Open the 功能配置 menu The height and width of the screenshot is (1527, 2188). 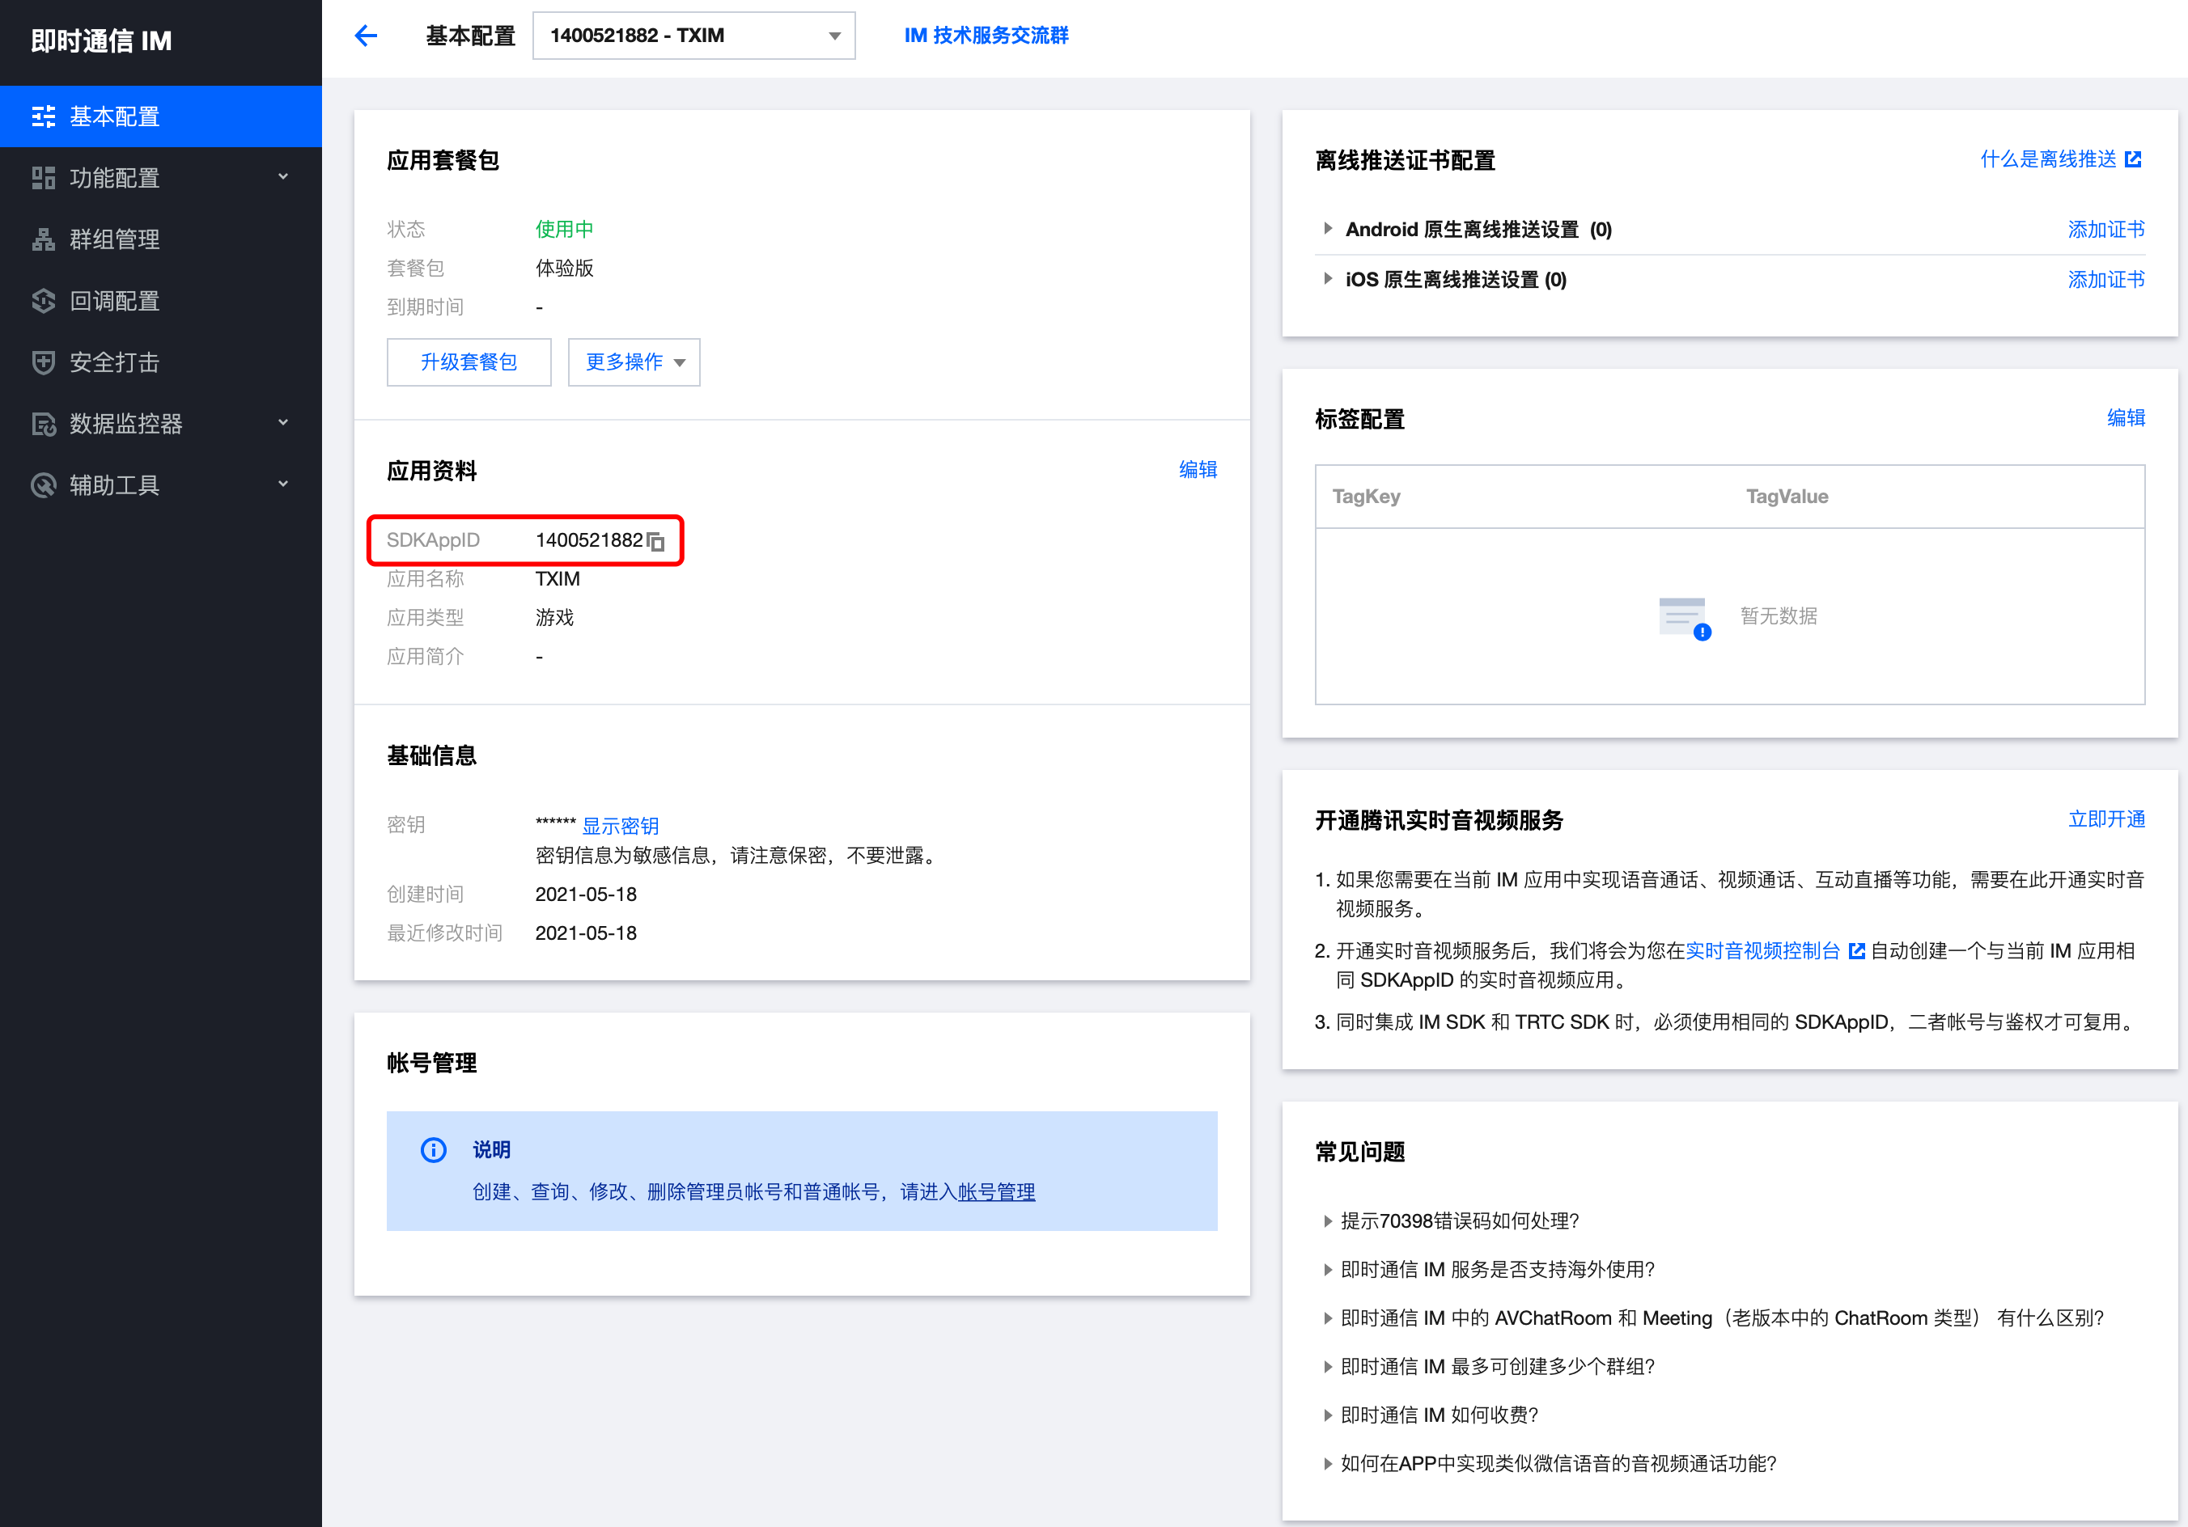coord(44,177)
